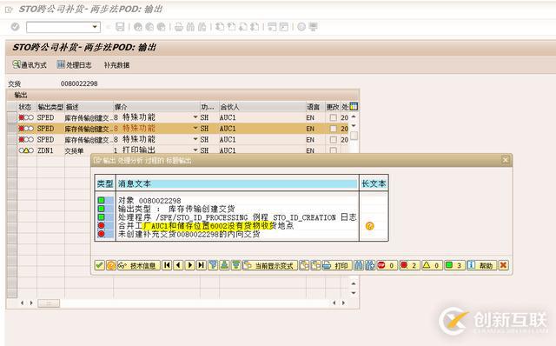
Task: Expand 媒介 dropdown in first SPED row
Action: click(x=195, y=117)
